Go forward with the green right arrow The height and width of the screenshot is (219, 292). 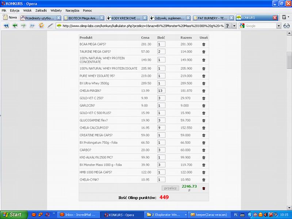tap(23, 26)
